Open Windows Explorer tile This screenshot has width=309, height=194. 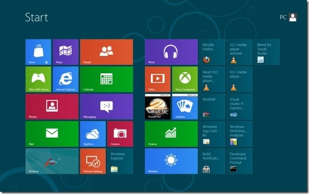(x=120, y=161)
